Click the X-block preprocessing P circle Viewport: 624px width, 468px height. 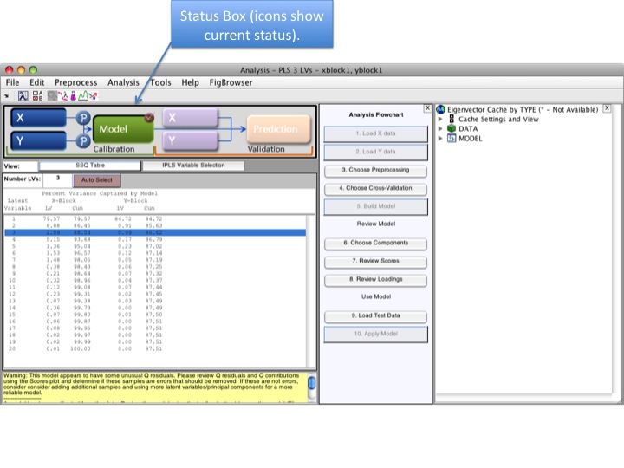[x=84, y=119]
